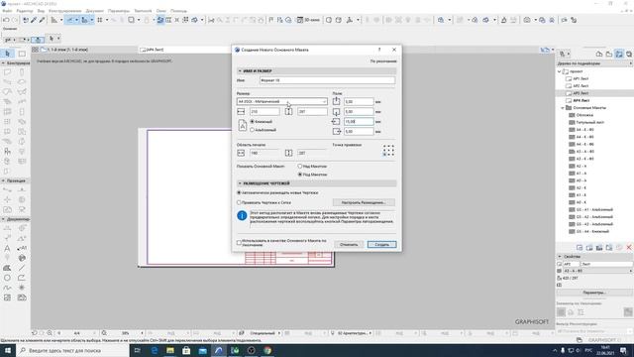Image resolution: width=634 pixels, height=357 pixels.
Task: Click the Windows Start button
Action: tap(8, 350)
